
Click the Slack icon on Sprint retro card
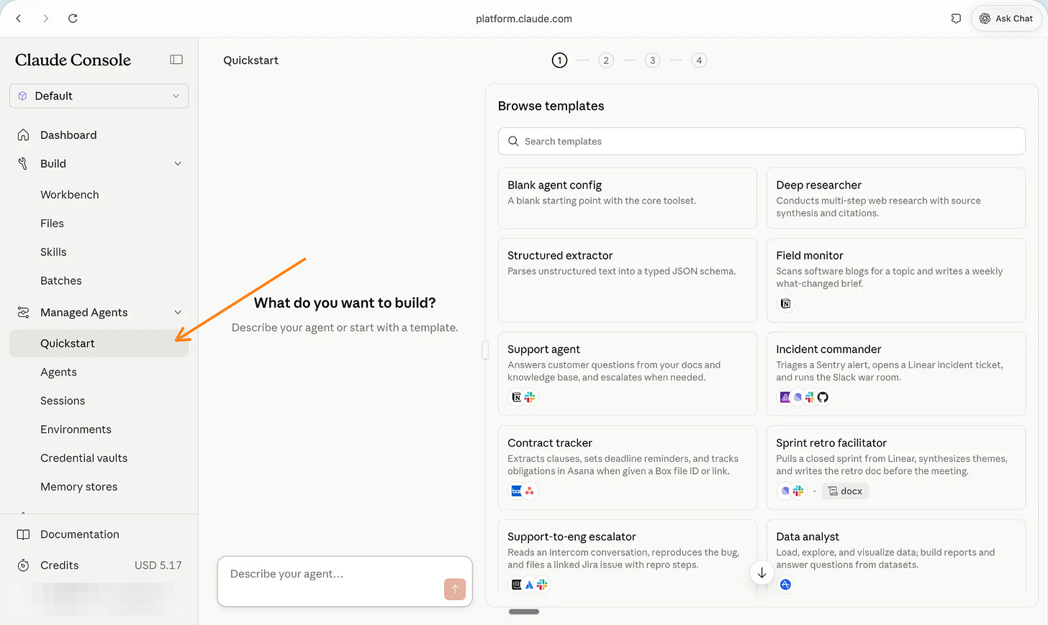coord(798,491)
